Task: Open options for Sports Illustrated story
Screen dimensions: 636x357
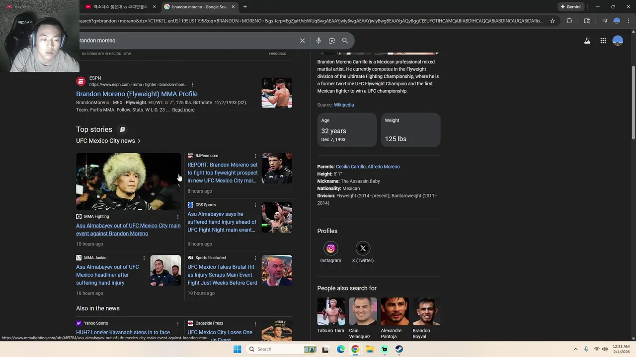Action: point(255,258)
